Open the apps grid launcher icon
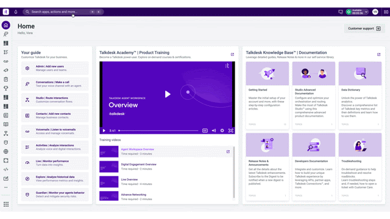This screenshot has height=219, width=390. (x=6, y=204)
